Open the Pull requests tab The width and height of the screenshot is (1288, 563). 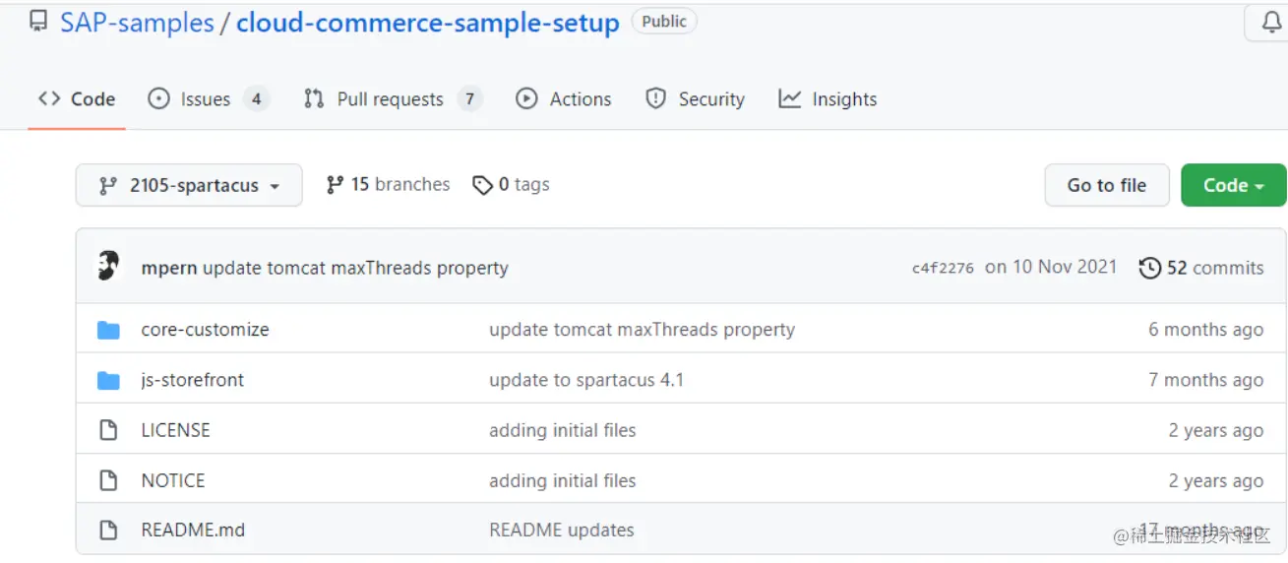tap(391, 99)
